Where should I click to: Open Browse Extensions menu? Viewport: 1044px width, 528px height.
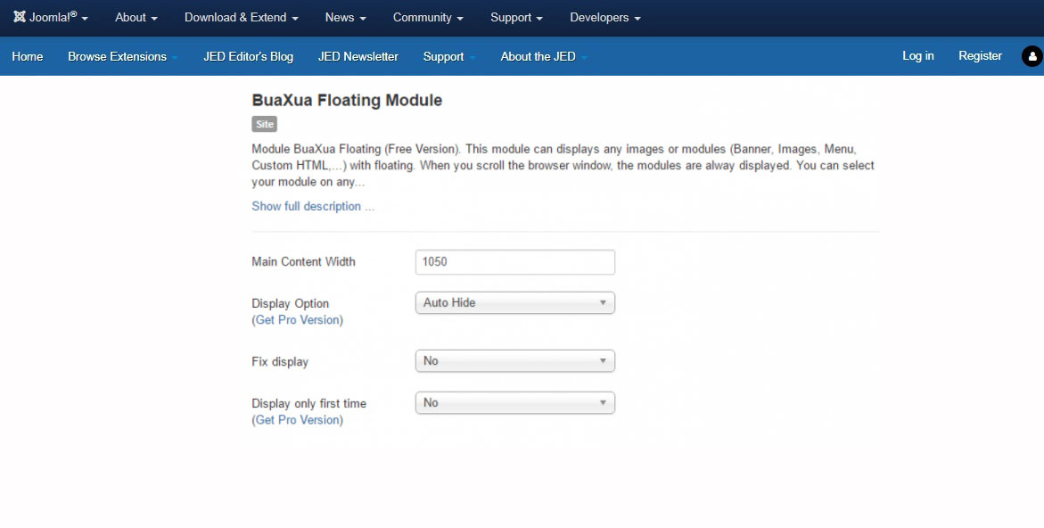coord(122,56)
